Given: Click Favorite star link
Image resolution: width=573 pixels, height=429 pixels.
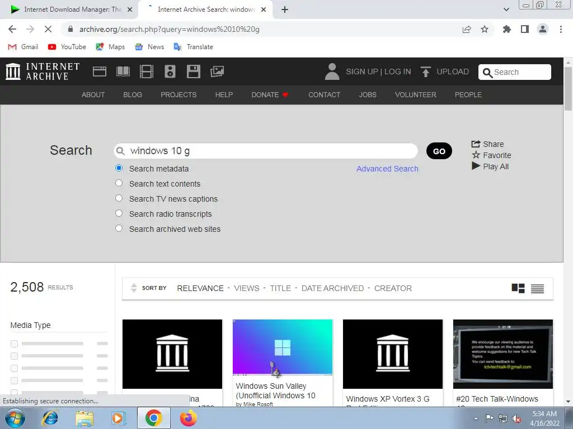Looking at the screenshot, I should (x=491, y=155).
